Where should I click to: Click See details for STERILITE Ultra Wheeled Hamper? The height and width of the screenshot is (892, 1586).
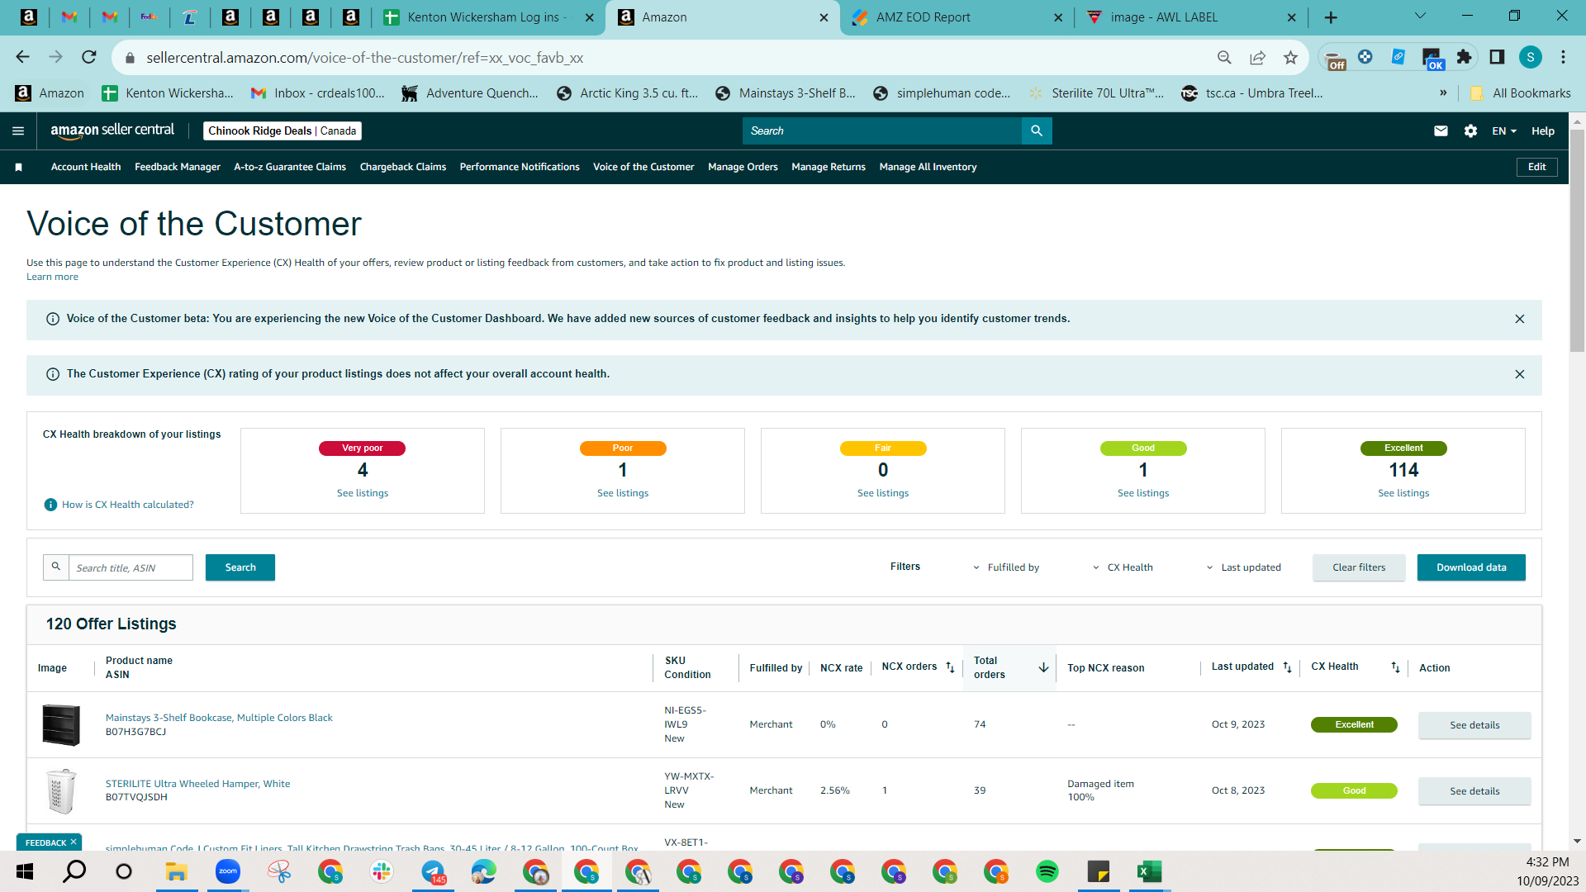(x=1474, y=791)
